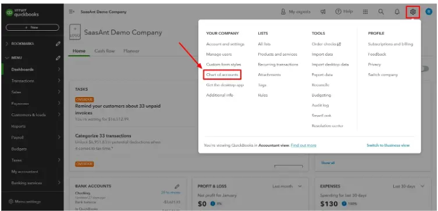Open Audit log

click(320, 106)
